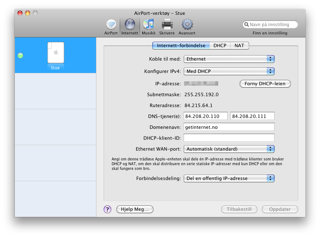Open the Avansert gear settings
320x237 pixels.
187,25
